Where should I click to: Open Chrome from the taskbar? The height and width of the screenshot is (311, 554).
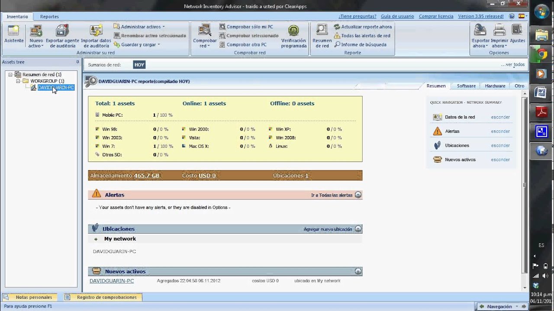(542, 55)
